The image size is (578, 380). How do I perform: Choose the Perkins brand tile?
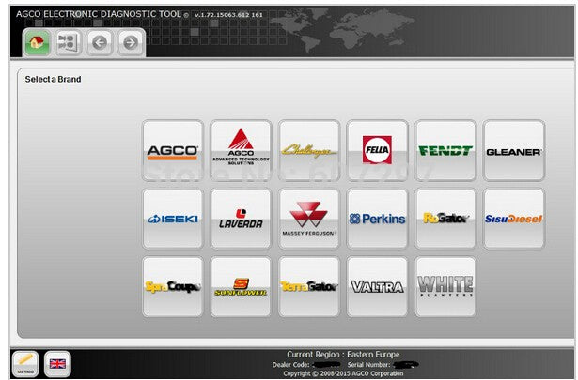click(x=377, y=219)
